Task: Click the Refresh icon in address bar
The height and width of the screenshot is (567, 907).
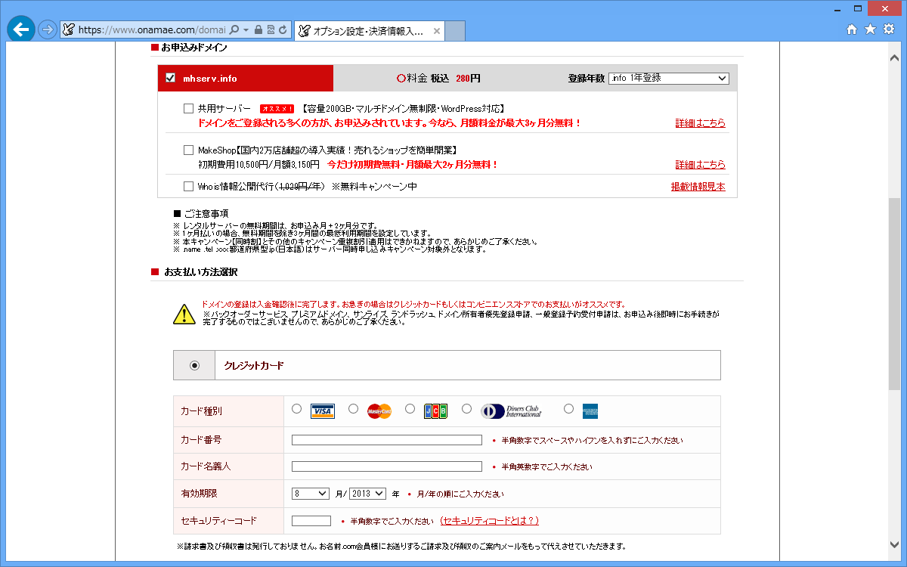Action: coord(283,30)
